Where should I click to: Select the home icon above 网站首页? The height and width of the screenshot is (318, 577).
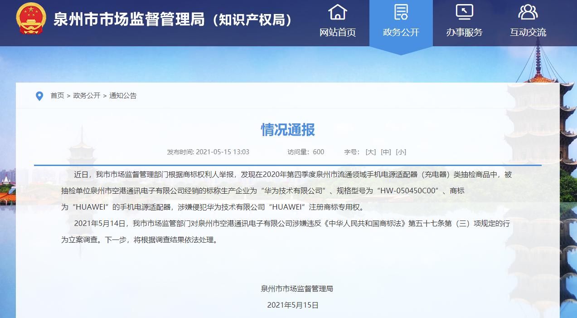click(x=337, y=11)
